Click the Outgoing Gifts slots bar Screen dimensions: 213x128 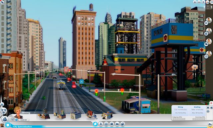[179, 119]
